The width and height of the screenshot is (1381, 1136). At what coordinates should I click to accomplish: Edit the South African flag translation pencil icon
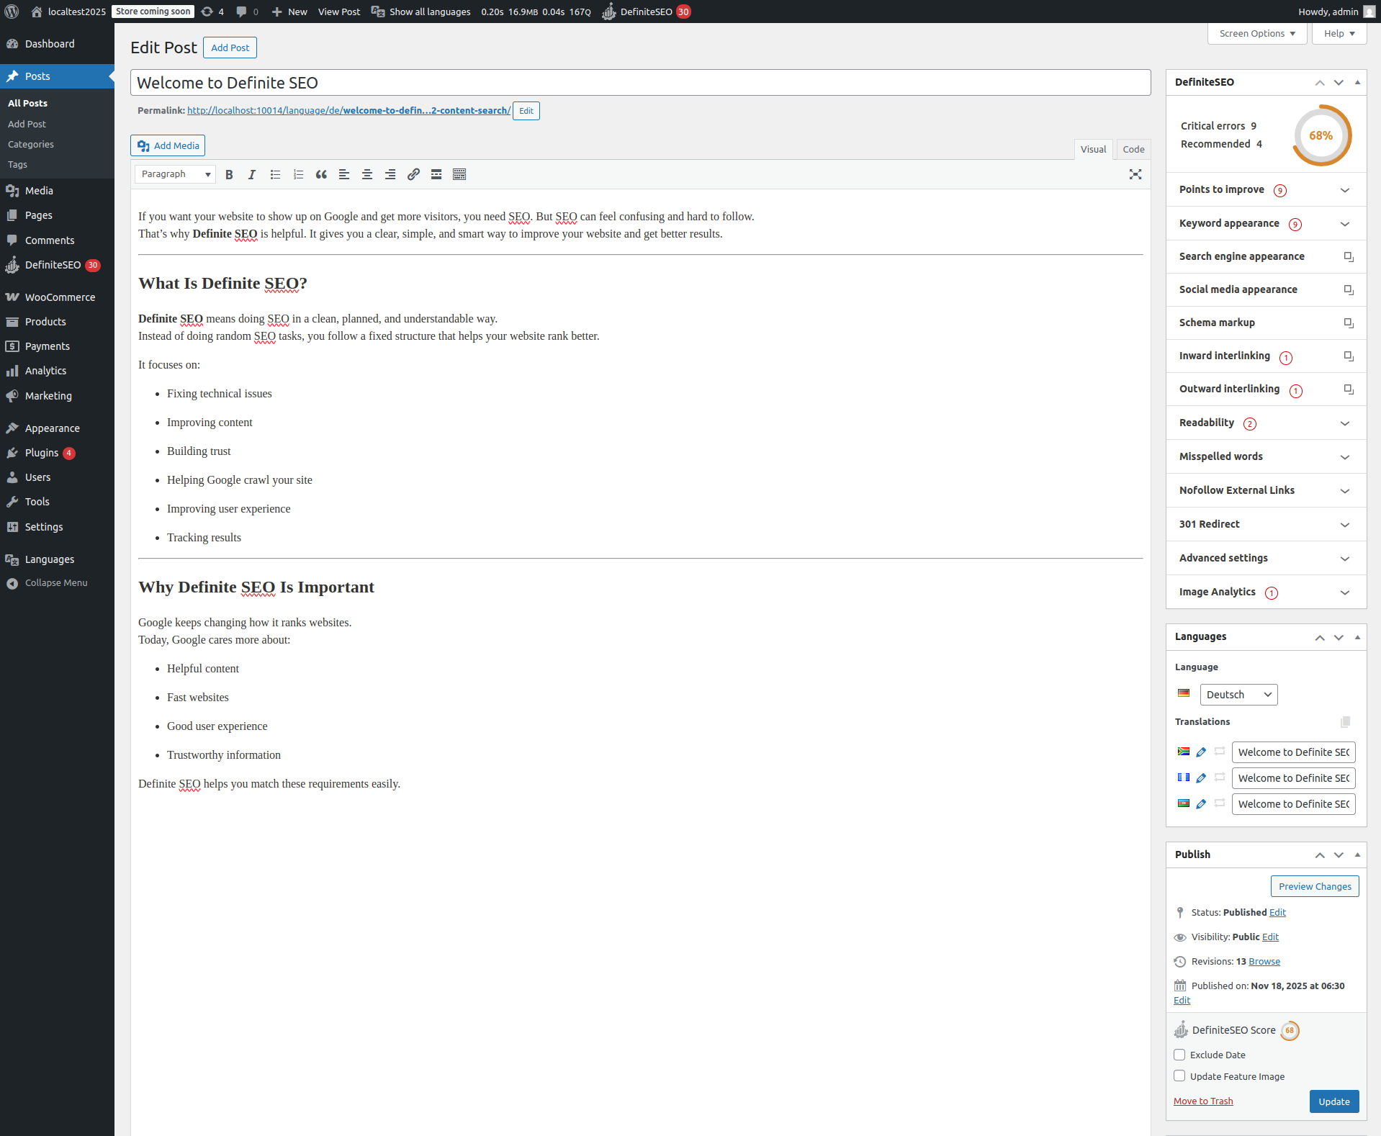click(x=1201, y=752)
